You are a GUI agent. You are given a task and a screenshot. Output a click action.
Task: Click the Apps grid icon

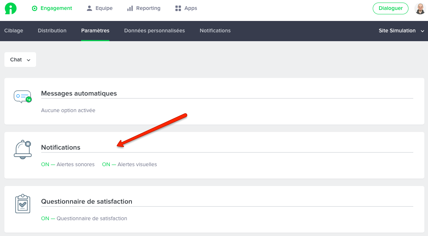coord(178,8)
